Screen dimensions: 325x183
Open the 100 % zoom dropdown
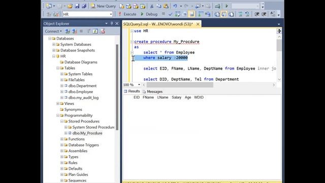139,85
